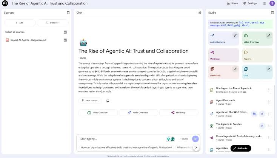Collapse the Sources panel

[x=68, y=12]
